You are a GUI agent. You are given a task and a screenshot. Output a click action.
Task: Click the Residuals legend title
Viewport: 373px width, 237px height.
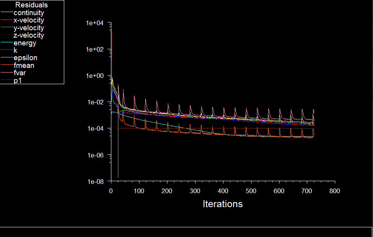(x=32, y=5)
